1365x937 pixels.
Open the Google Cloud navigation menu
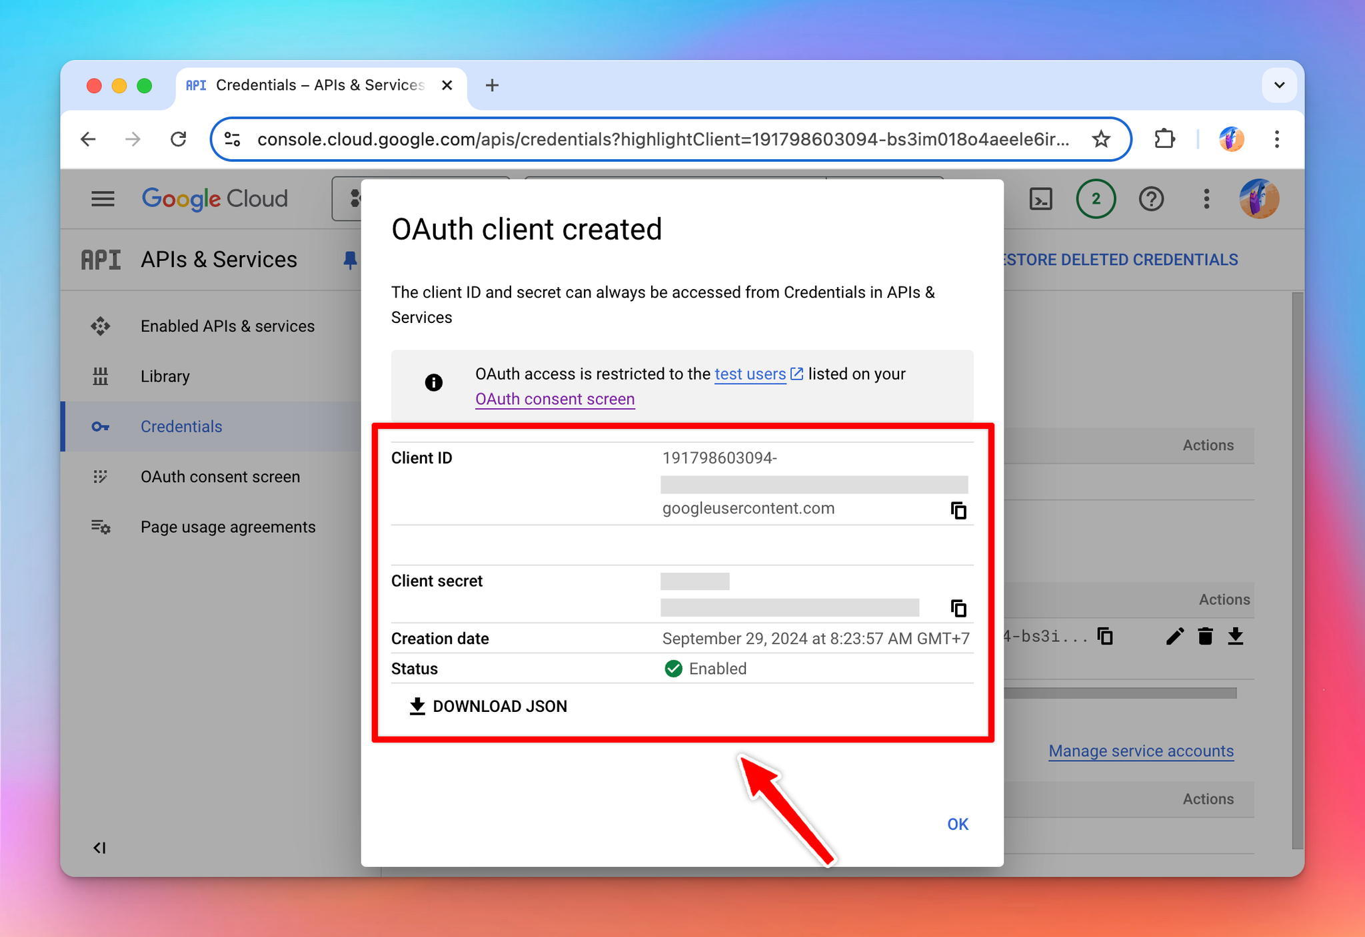pyautogui.click(x=103, y=198)
